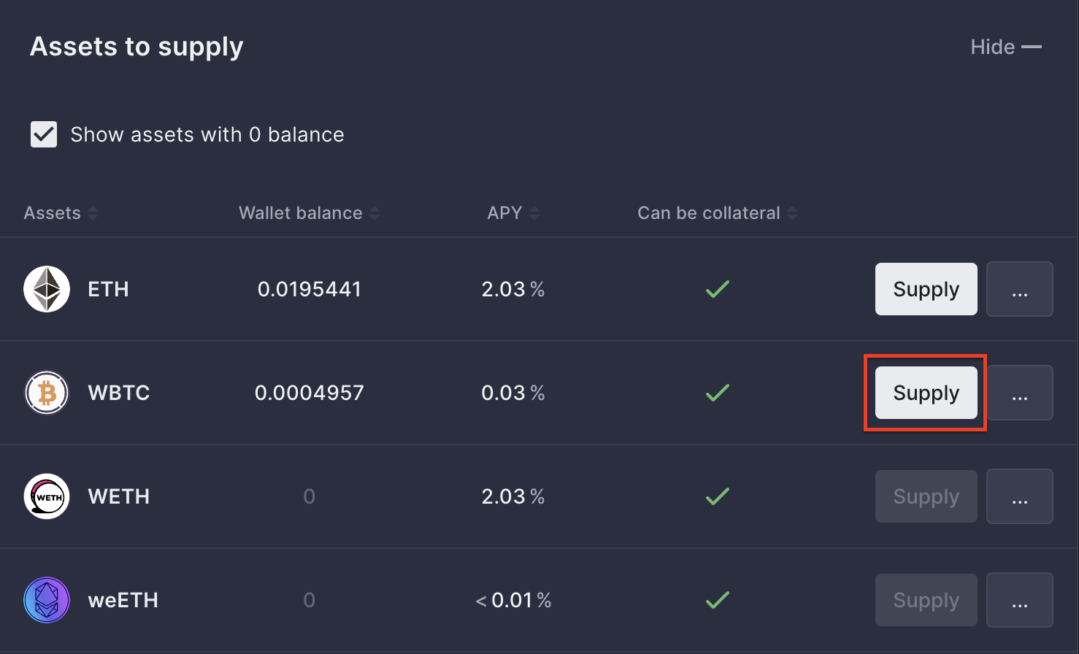The image size is (1079, 654).
Task: Click the ETH wallet balance 0.0195441
Action: pos(309,289)
